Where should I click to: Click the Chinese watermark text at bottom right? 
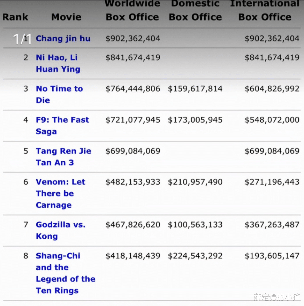[277, 297]
